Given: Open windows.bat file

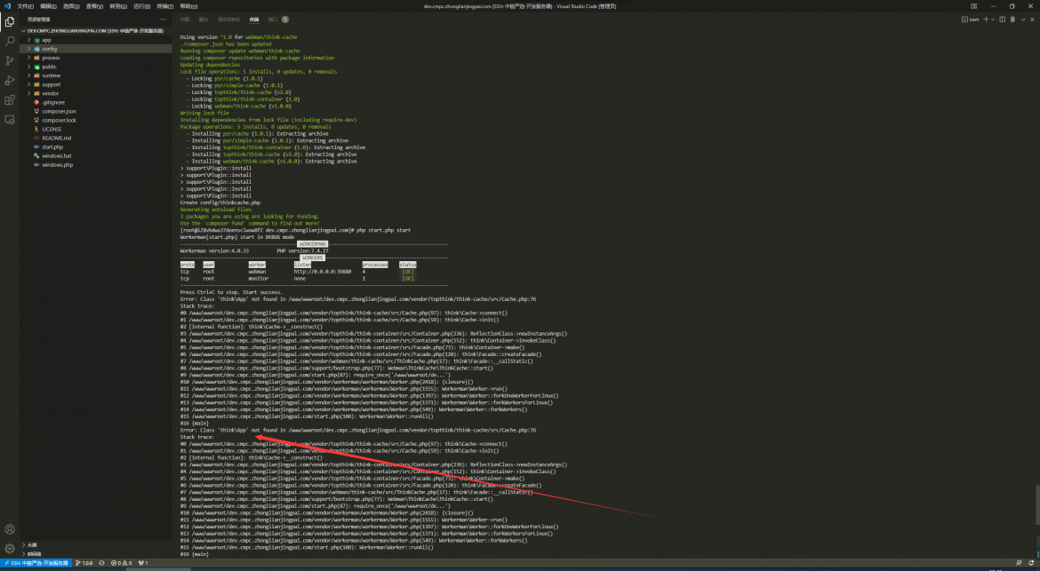Looking at the screenshot, I should click(x=96, y=155).
